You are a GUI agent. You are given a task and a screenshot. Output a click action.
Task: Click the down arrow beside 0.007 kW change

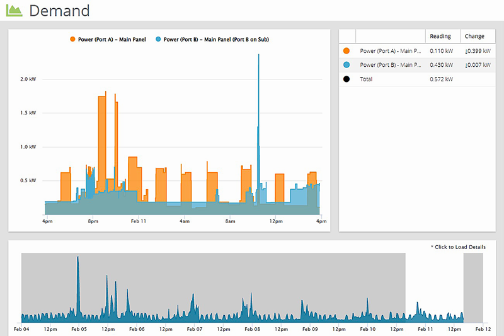click(467, 65)
